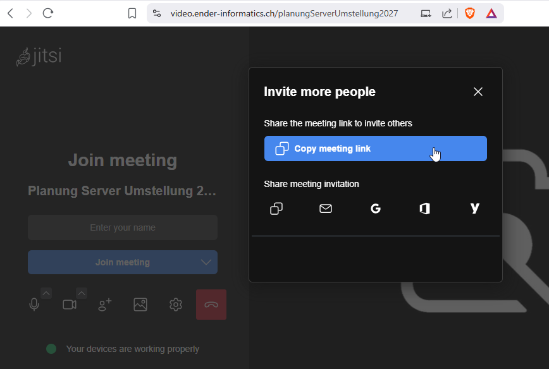Click the Enter your name field
549x369 pixels.
click(123, 227)
